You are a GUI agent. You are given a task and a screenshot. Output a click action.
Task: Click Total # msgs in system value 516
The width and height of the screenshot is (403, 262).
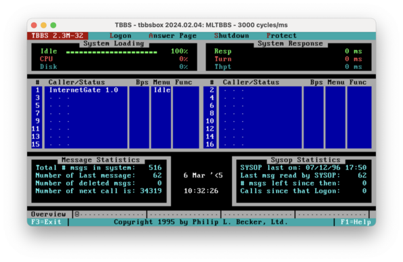point(155,167)
